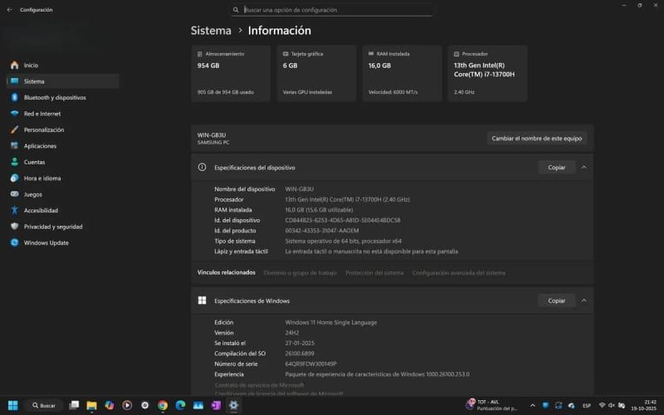Open the Wi-Fi network tray icon
Screen dimensions: 664x415
602,406
